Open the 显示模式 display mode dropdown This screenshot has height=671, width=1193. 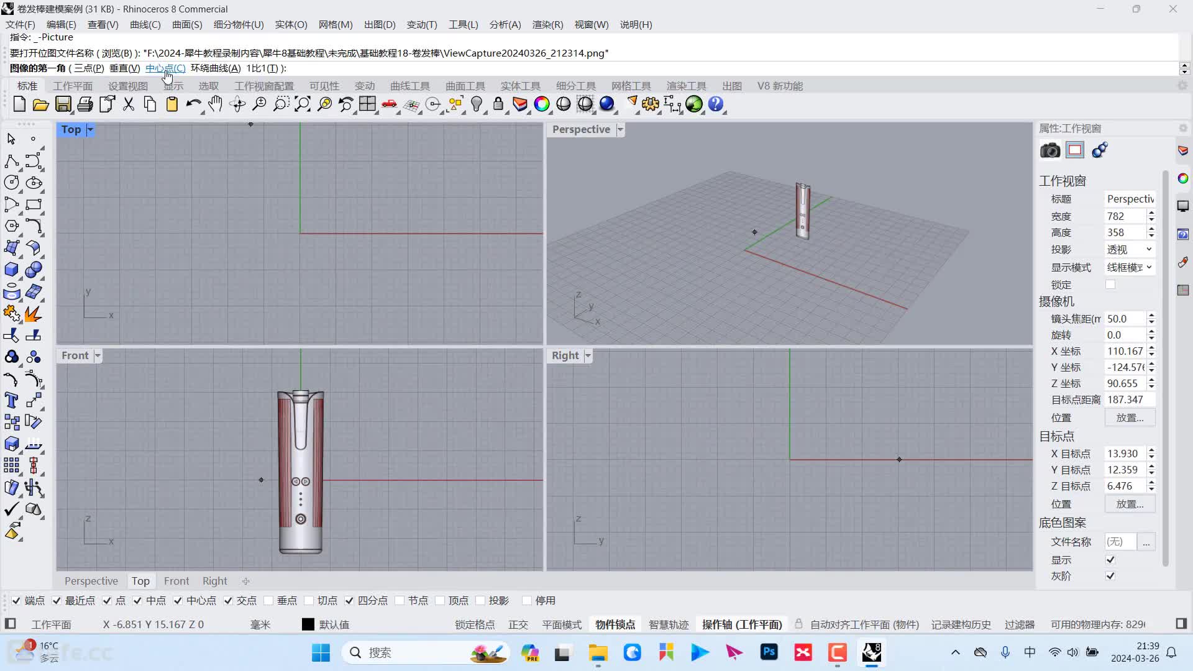1130,267
